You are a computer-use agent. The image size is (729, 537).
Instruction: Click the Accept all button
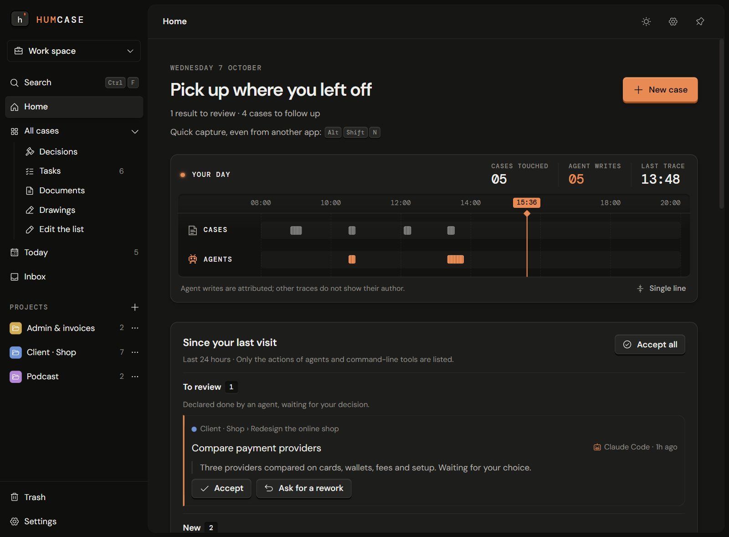[x=650, y=345]
